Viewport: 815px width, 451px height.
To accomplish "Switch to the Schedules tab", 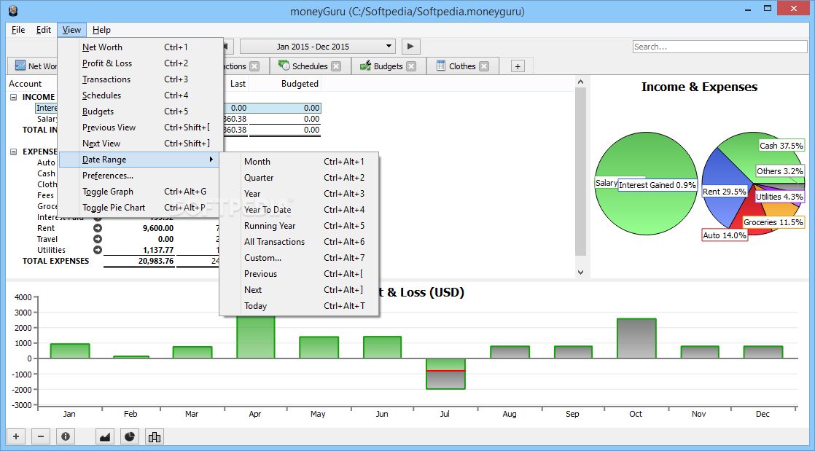I will (310, 66).
